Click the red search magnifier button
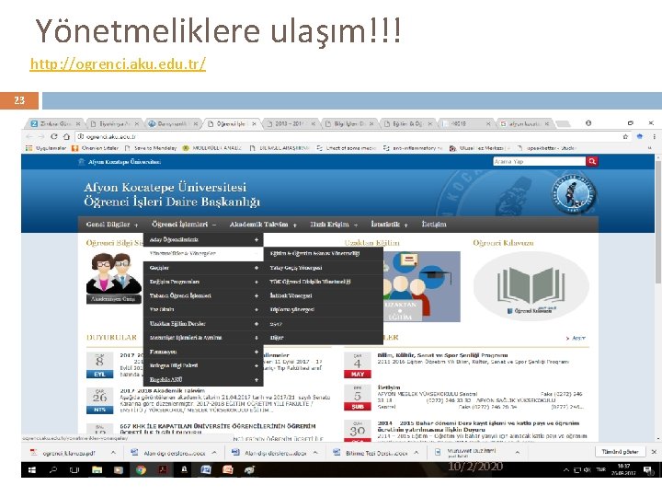This screenshot has width=662, height=497. pos(592,161)
